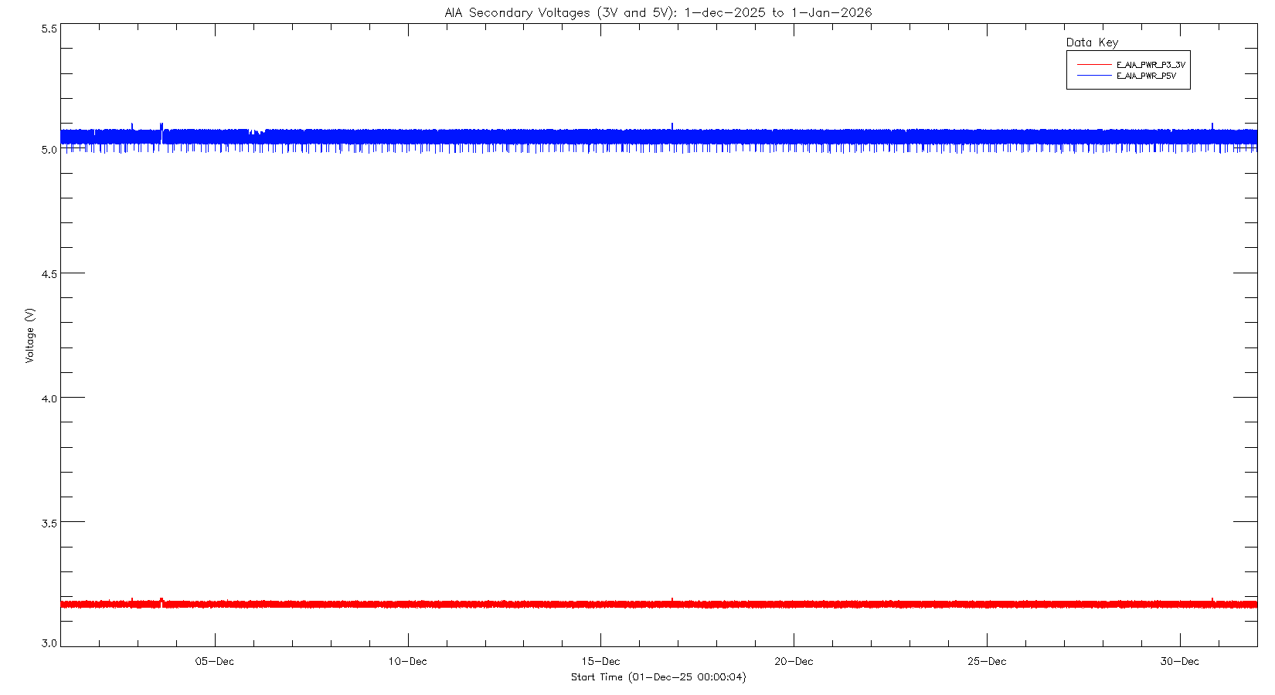Click the 'Start Time' x-axis label
This screenshot has width=1275, height=695.
[x=658, y=677]
